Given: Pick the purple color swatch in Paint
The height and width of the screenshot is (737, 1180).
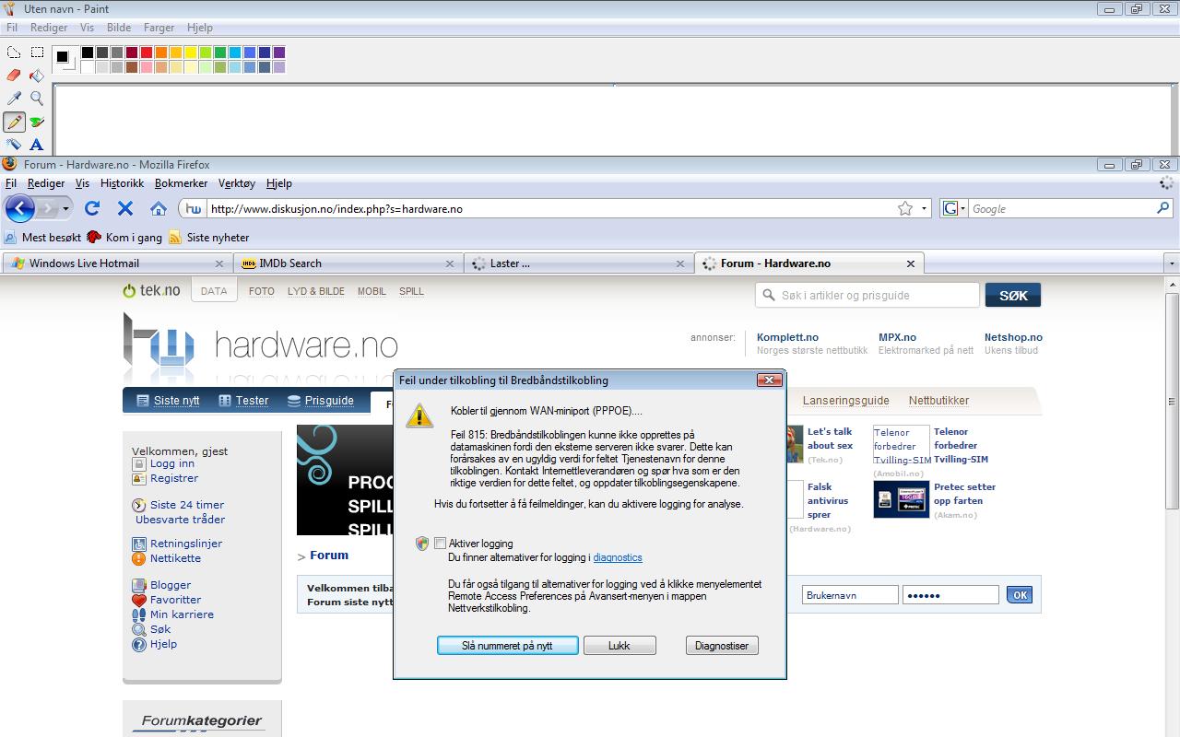Looking at the screenshot, I should click(x=279, y=53).
